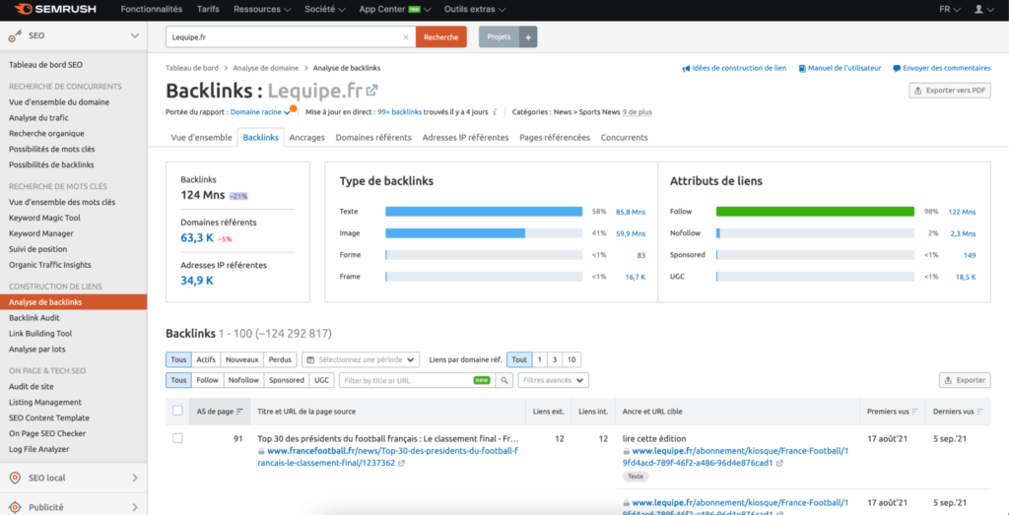Click the SEO local pin icon
The width and height of the screenshot is (1009, 515).
16,478
